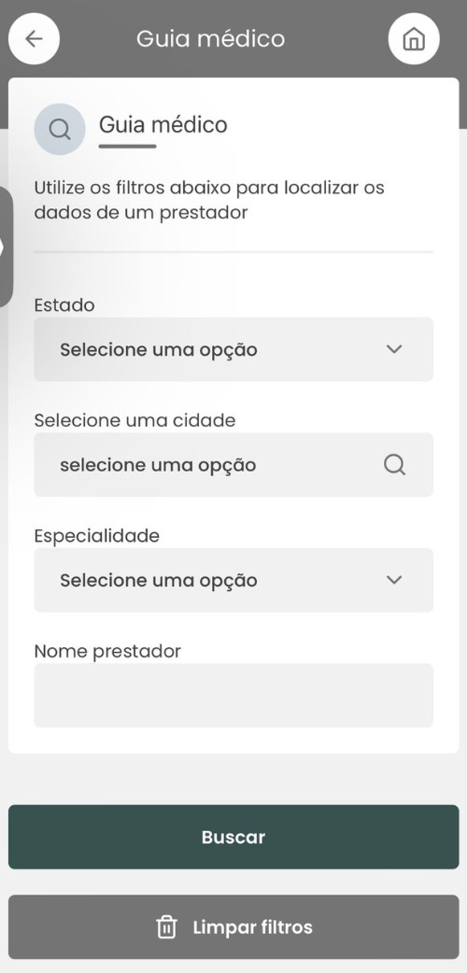Image resolution: width=467 pixels, height=973 pixels.
Task: Go to home via house icon
Action: [414, 38]
